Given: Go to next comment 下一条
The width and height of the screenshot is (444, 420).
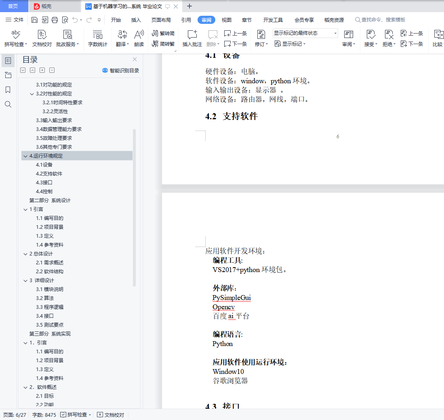Looking at the screenshot, I should click(x=235, y=44).
